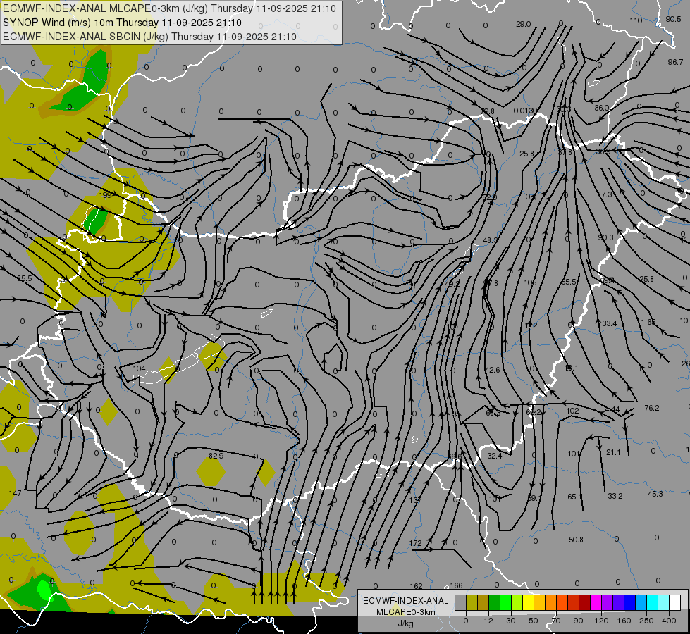Click the sky blue legend swatch
The height and width of the screenshot is (634, 690).
[x=641, y=602]
